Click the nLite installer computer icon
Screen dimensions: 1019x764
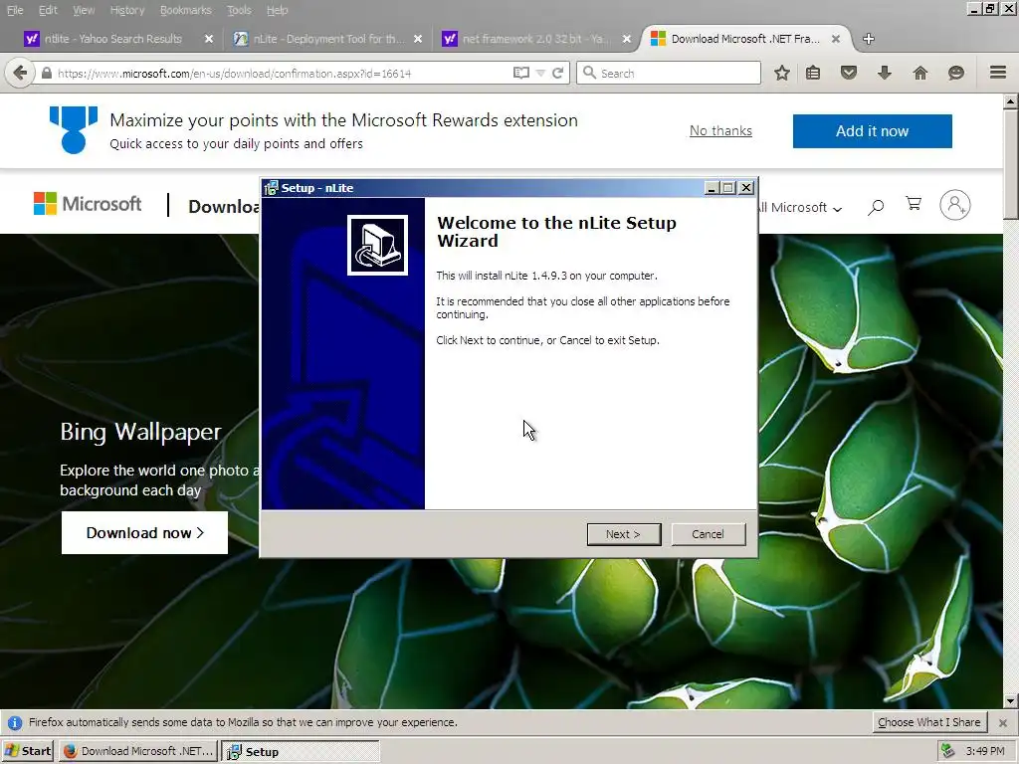377,245
